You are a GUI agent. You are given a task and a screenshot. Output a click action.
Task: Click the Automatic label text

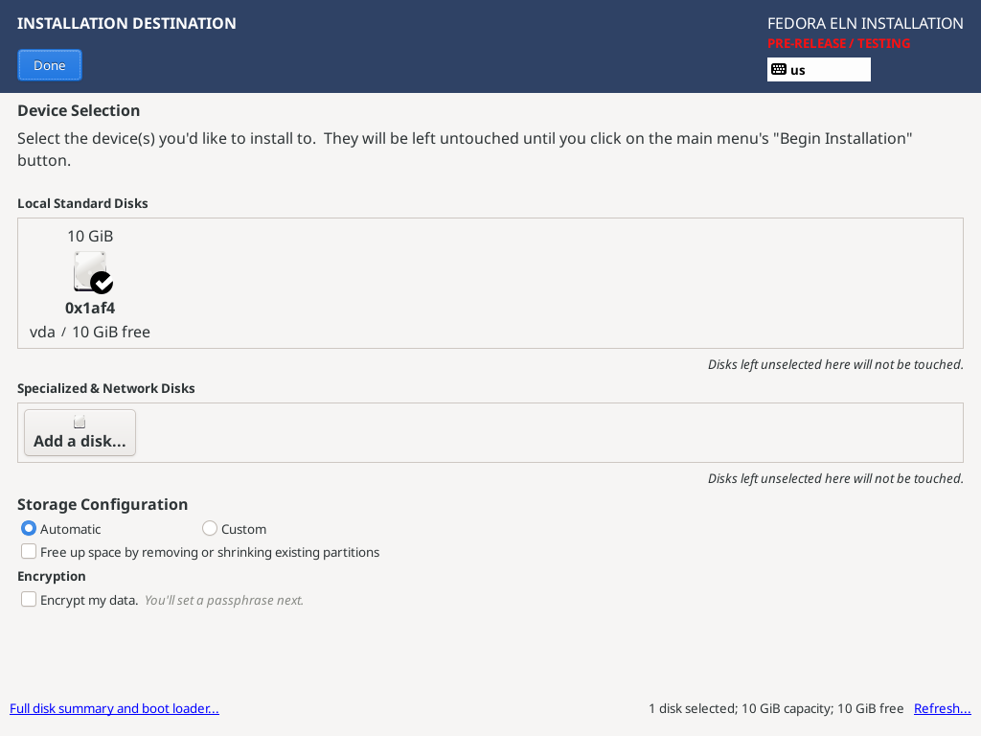70,529
